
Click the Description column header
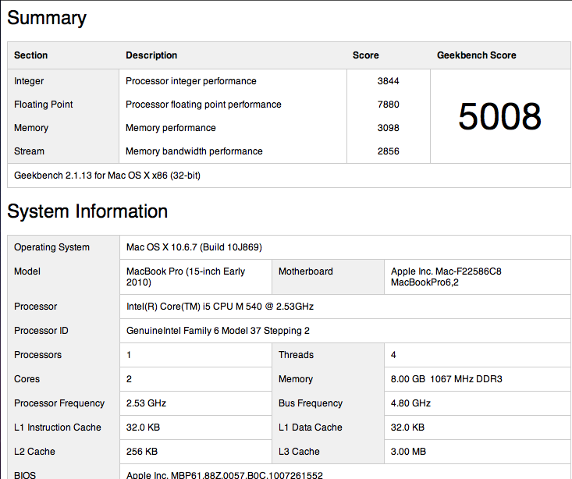click(151, 55)
